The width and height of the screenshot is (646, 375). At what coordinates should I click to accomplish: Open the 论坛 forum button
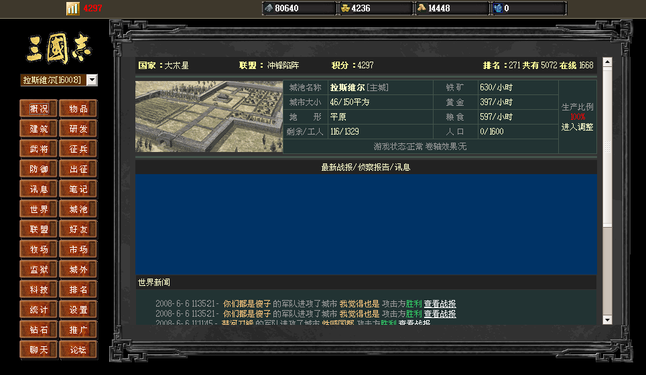pos(78,350)
